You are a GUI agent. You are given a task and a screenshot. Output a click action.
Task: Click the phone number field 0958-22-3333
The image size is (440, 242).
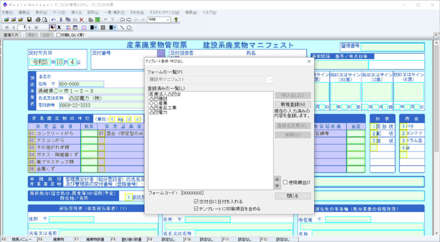101,105
